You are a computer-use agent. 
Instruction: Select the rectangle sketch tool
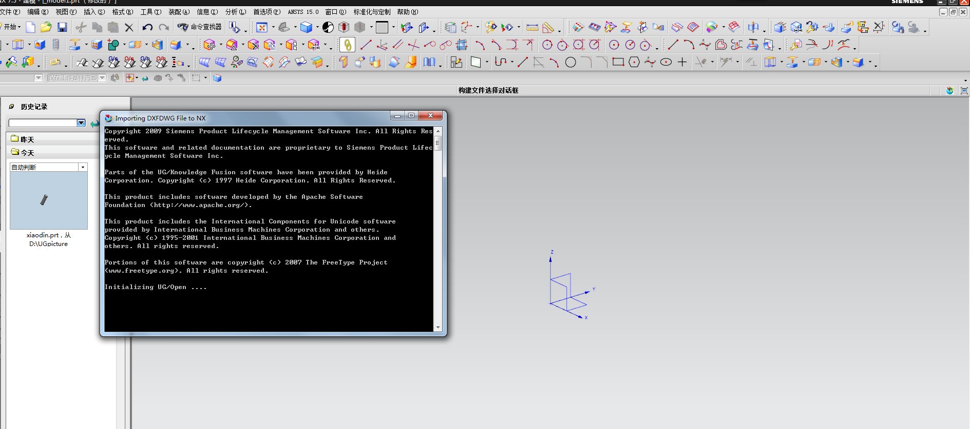click(x=618, y=63)
